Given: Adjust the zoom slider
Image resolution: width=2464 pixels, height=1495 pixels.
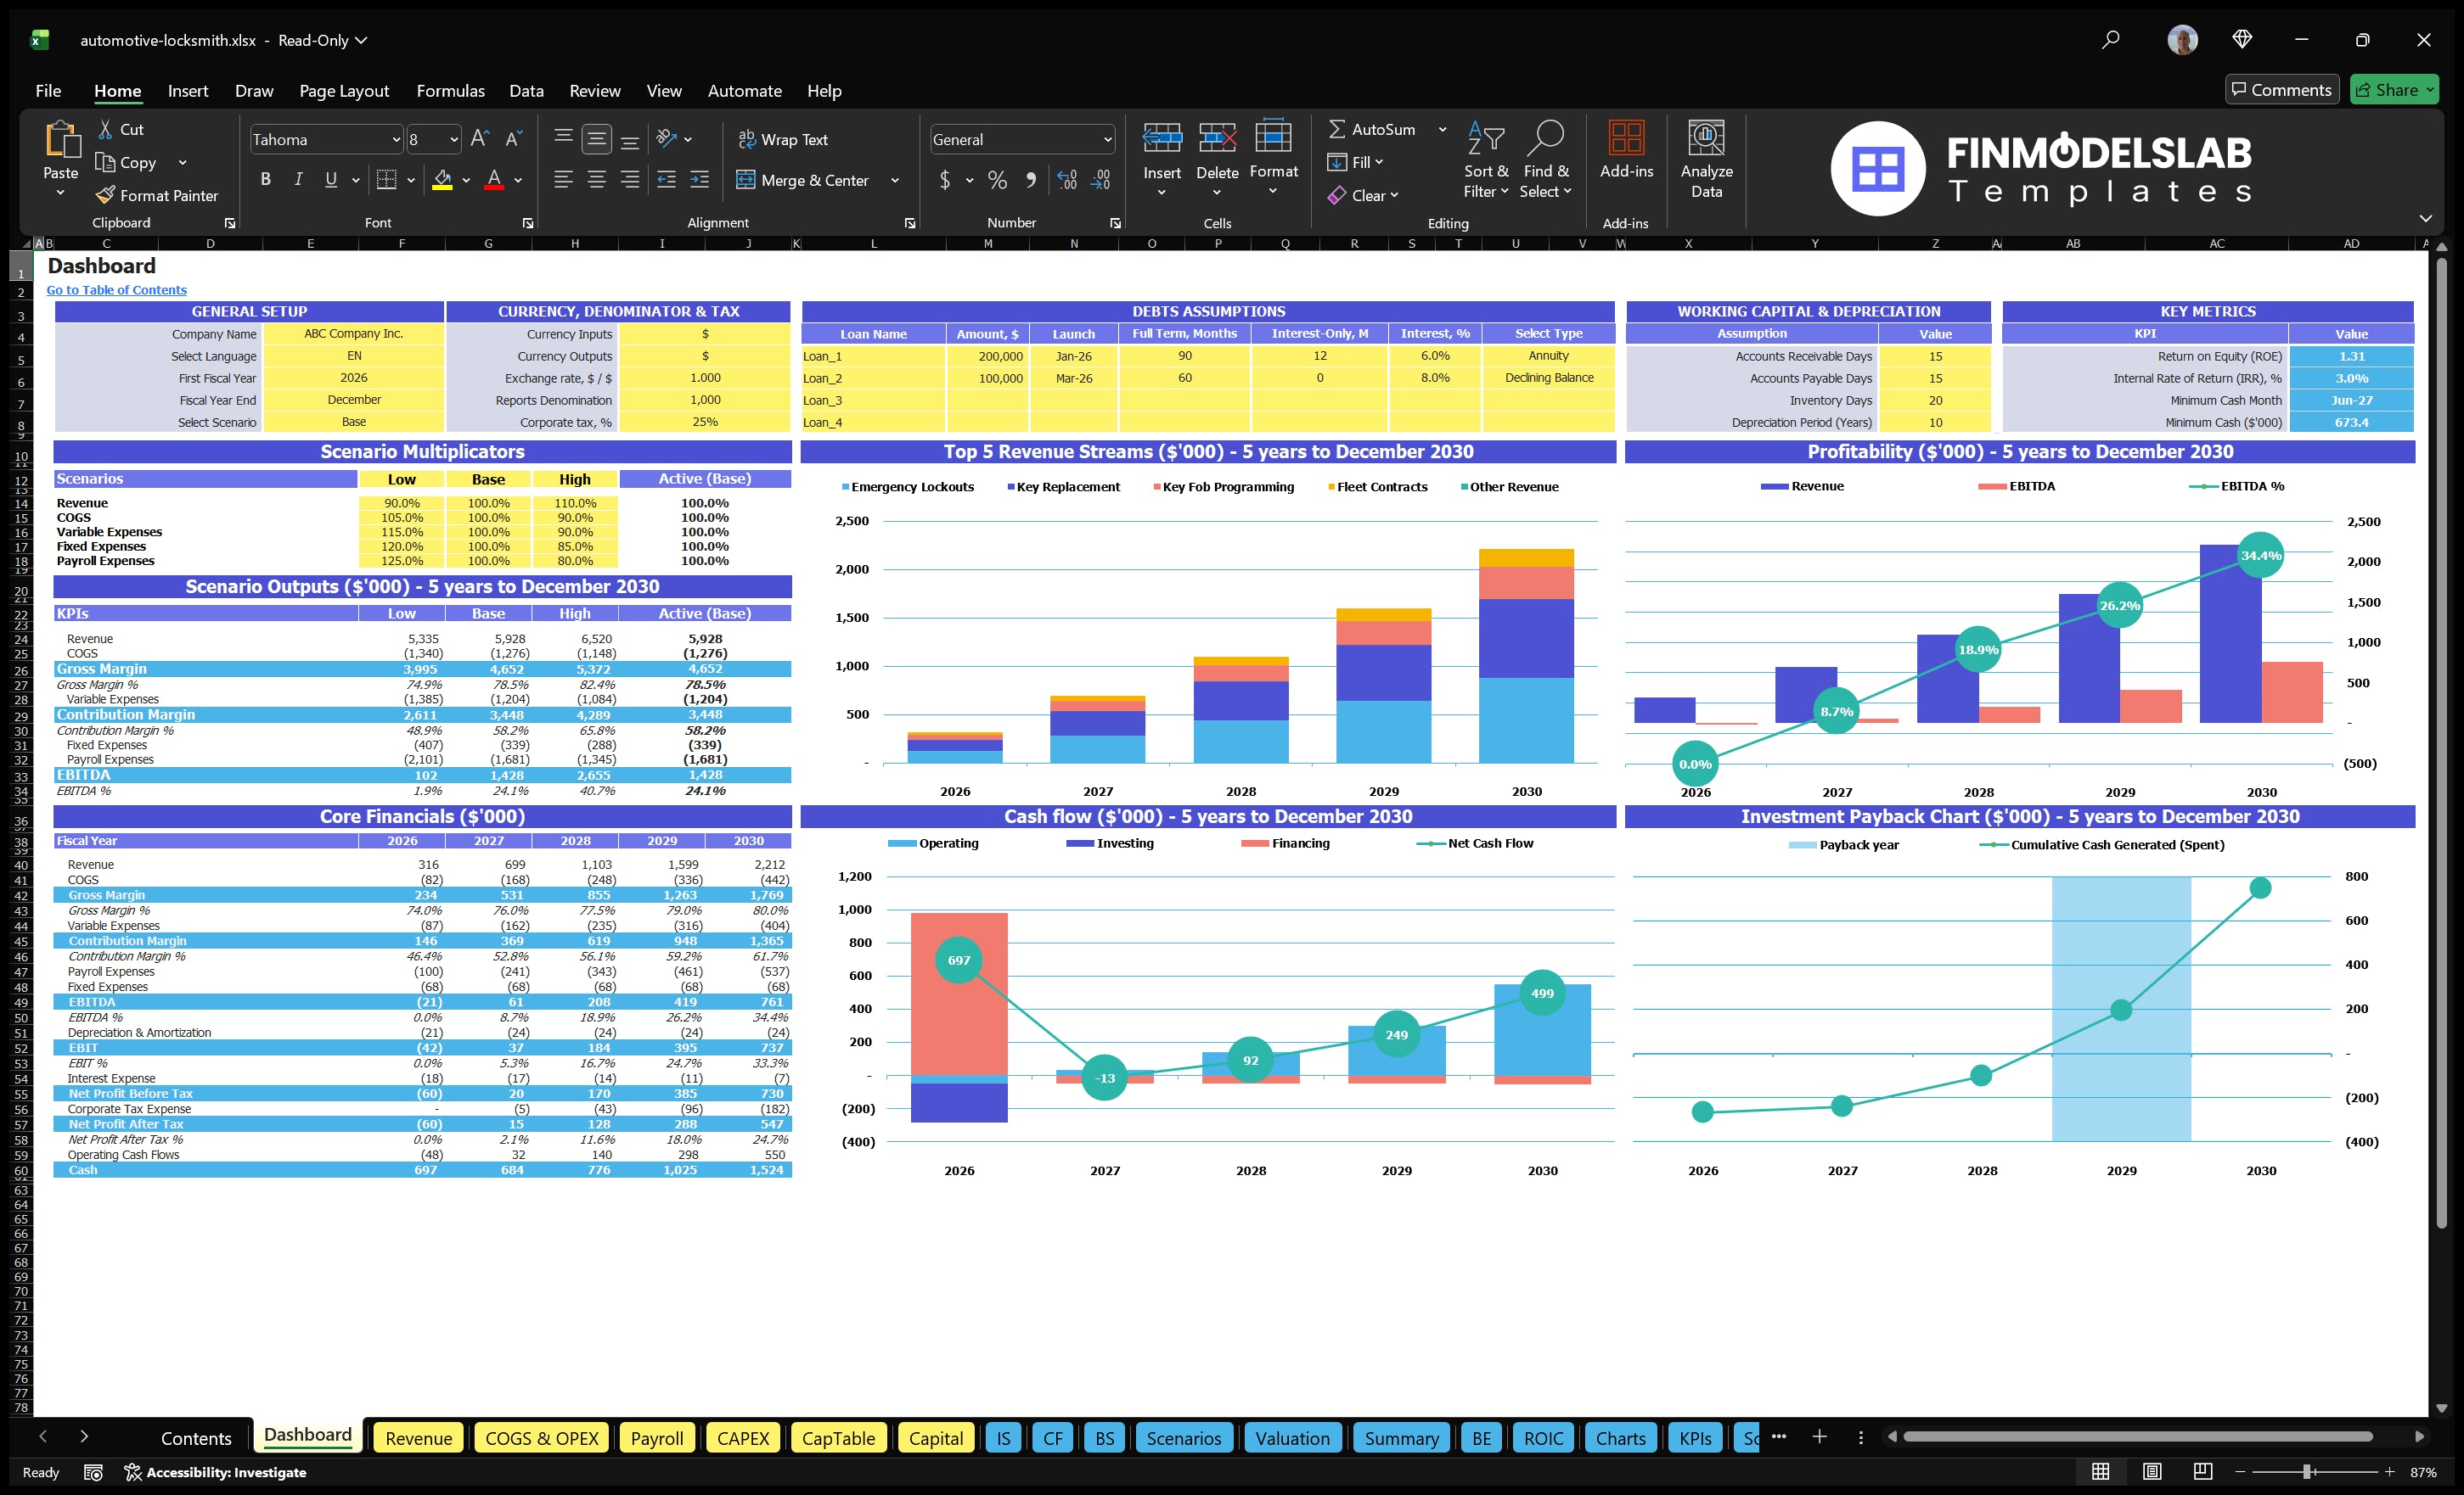Looking at the screenshot, I should [x=2305, y=1471].
